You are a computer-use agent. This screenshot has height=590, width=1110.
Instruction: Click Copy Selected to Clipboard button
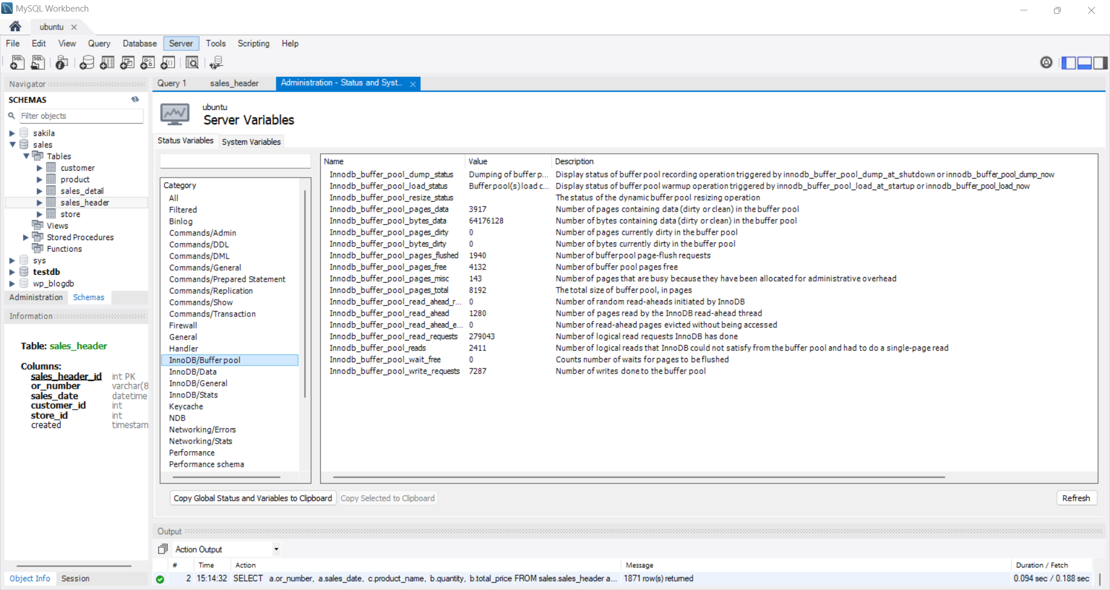coord(387,498)
